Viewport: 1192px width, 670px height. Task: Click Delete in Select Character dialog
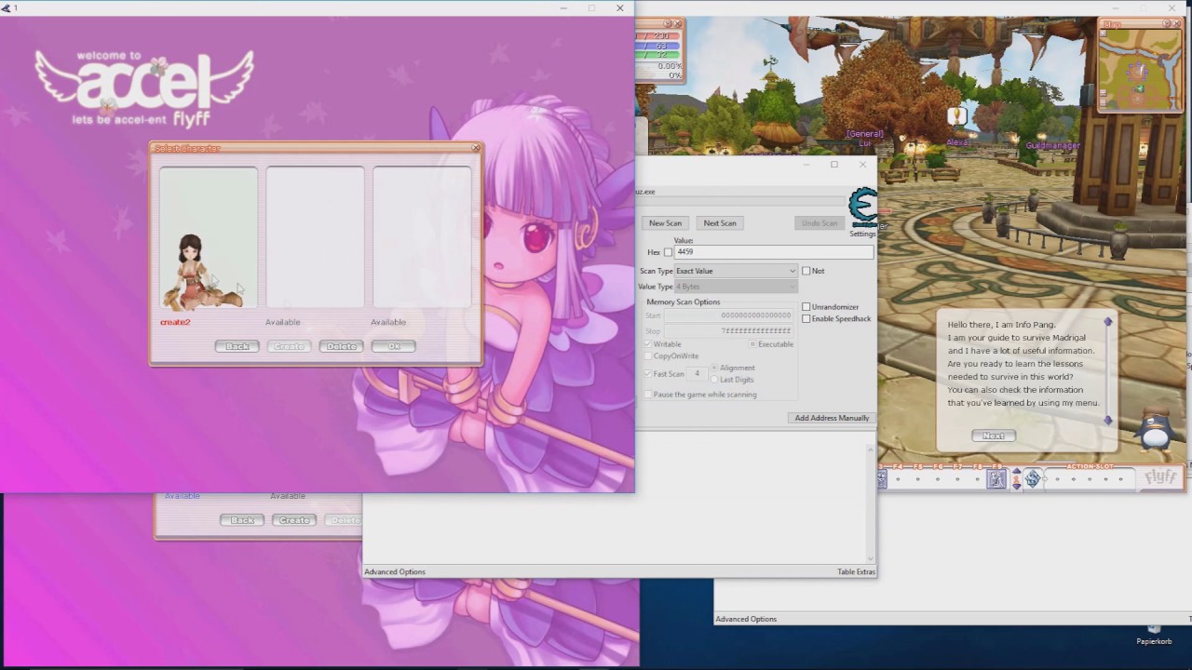point(341,346)
